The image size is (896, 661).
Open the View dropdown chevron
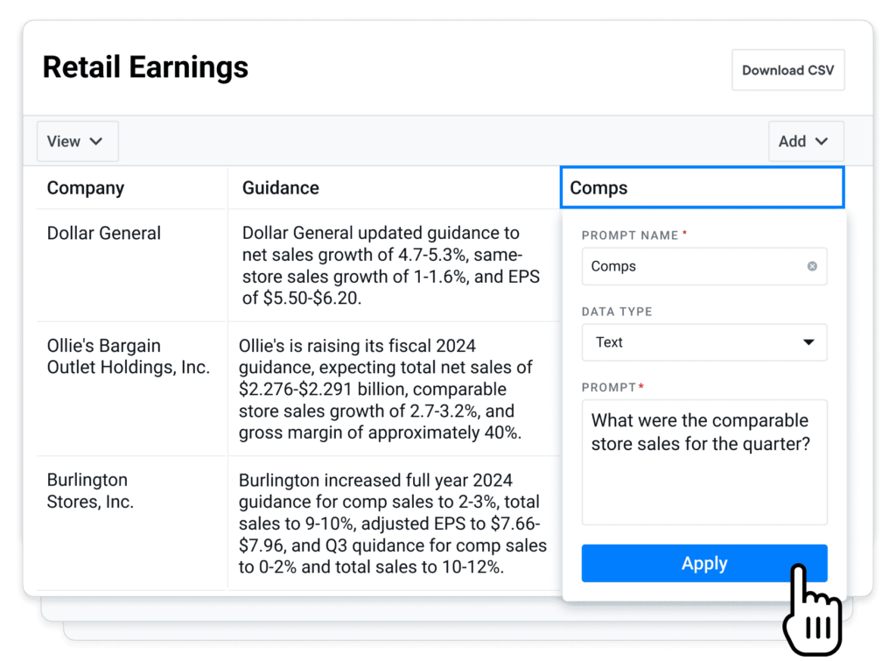click(x=96, y=141)
